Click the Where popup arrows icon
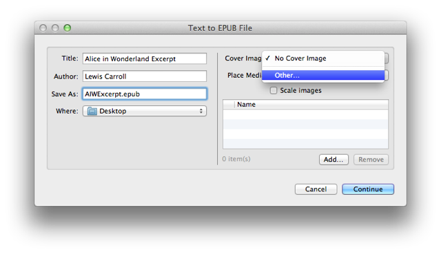This screenshot has width=441, height=254. [x=201, y=111]
